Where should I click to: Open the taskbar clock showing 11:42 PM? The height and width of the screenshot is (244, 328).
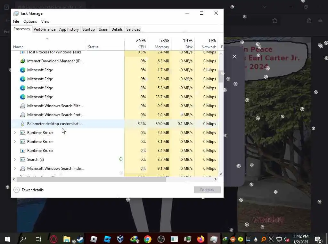[x=300, y=239]
